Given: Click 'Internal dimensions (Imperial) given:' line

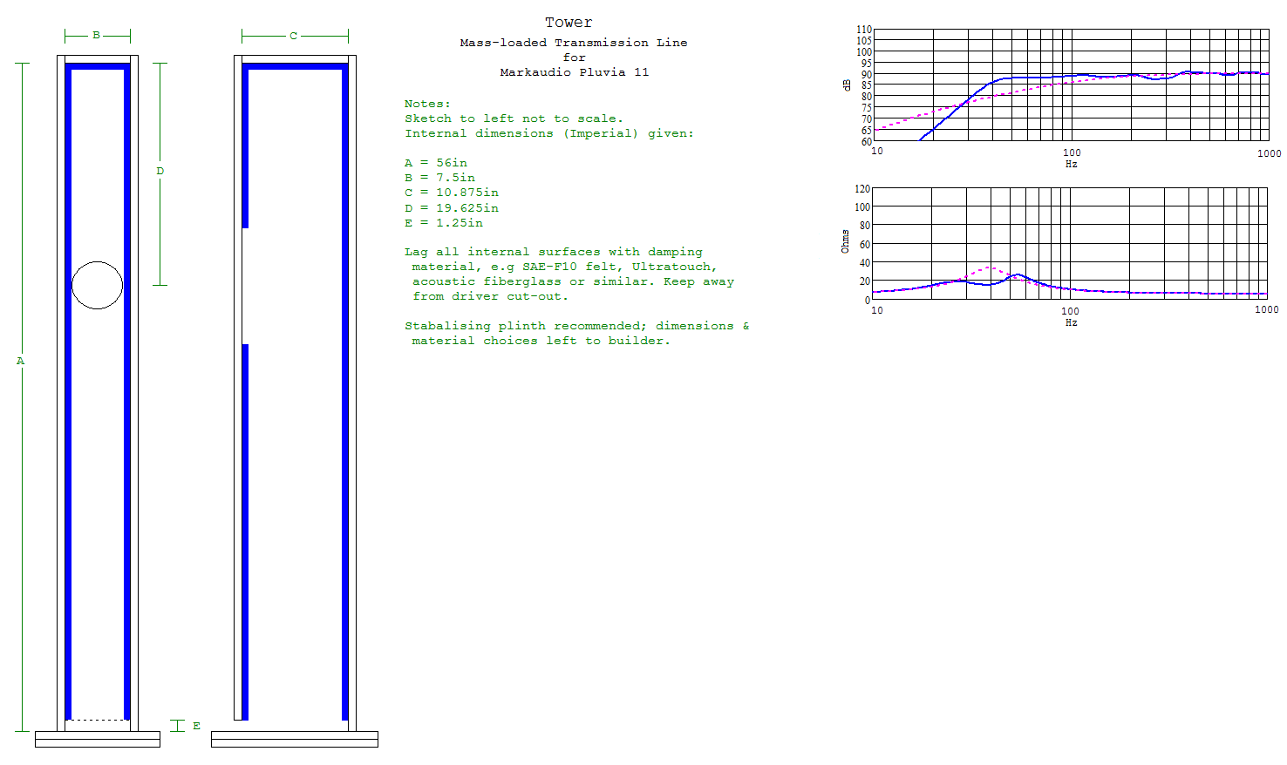Looking at the screenshot, I should (x=549, y=133).
